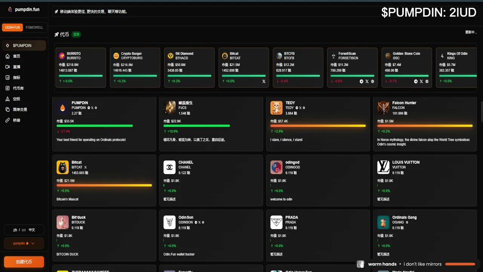Open the 桥接 bridge page
Viewport: 483px width, 272px height.
pos(24,120)
